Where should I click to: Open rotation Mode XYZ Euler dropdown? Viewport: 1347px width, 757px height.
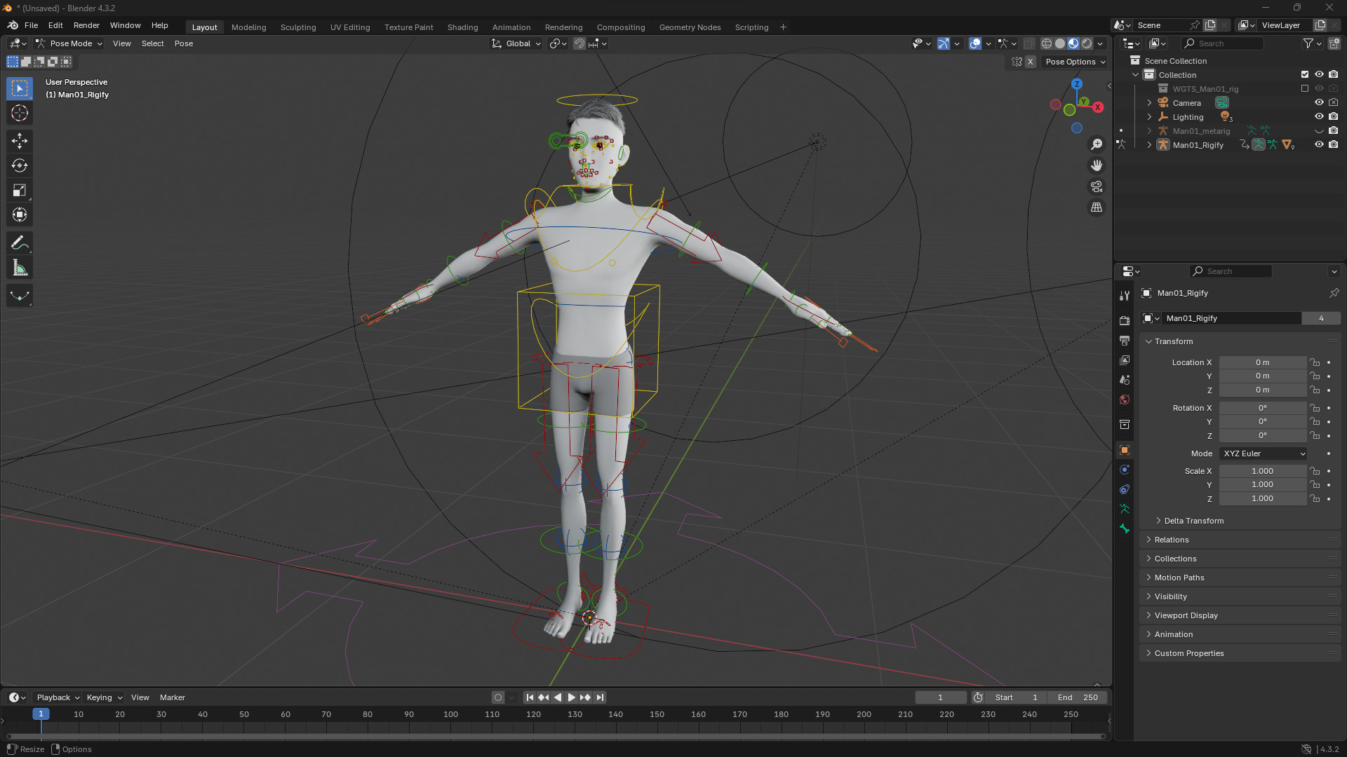1264,453
